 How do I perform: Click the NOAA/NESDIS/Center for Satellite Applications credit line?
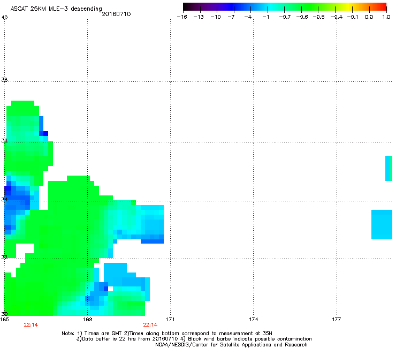[x=231, y=345]
